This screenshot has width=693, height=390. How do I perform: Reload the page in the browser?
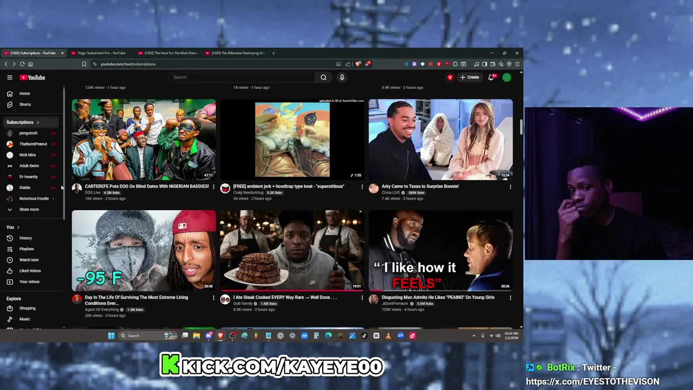coord(22,64)
